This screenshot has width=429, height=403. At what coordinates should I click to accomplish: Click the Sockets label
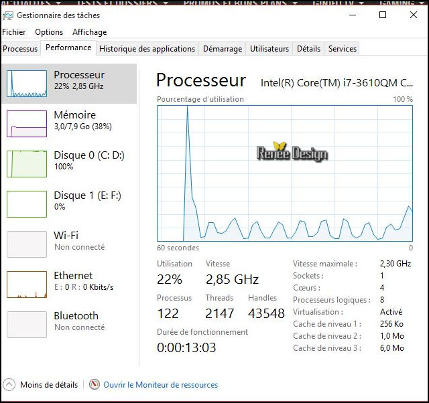click(x=308, y=276)
